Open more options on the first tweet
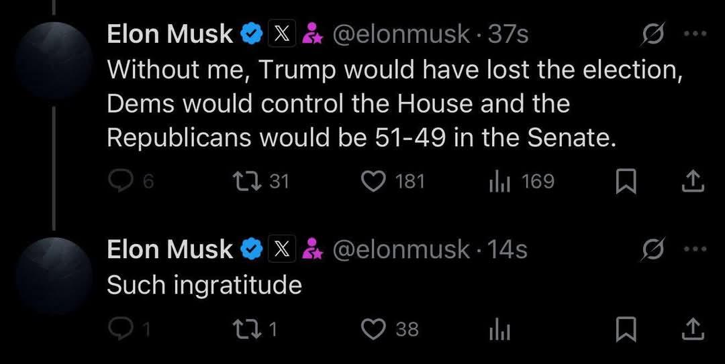 [694, 34]
